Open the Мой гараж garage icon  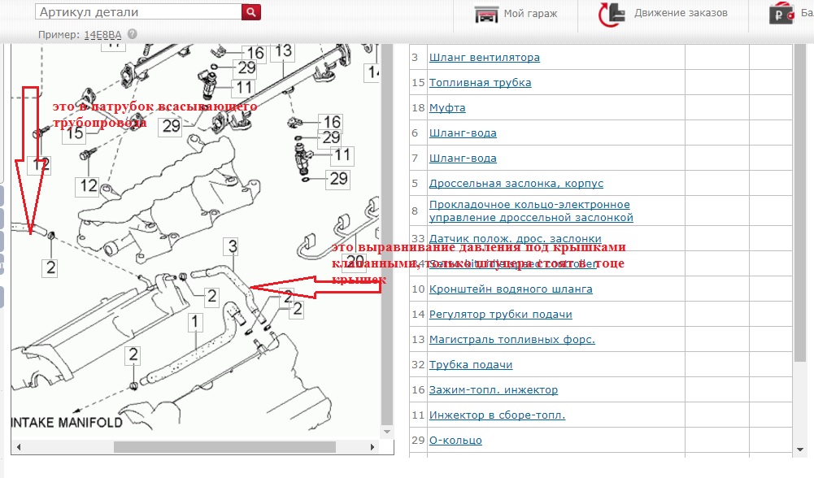486,15
